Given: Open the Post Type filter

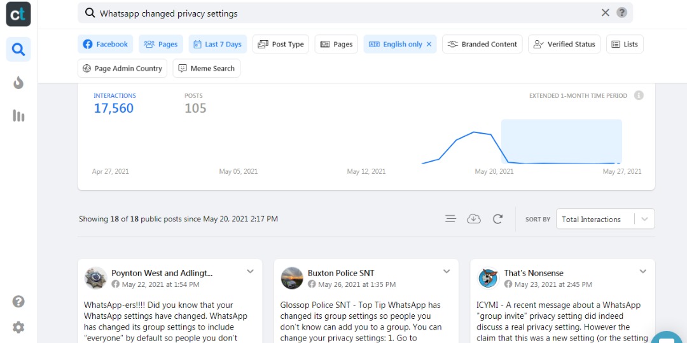Looking at the screenshot, I should point(281,45).
